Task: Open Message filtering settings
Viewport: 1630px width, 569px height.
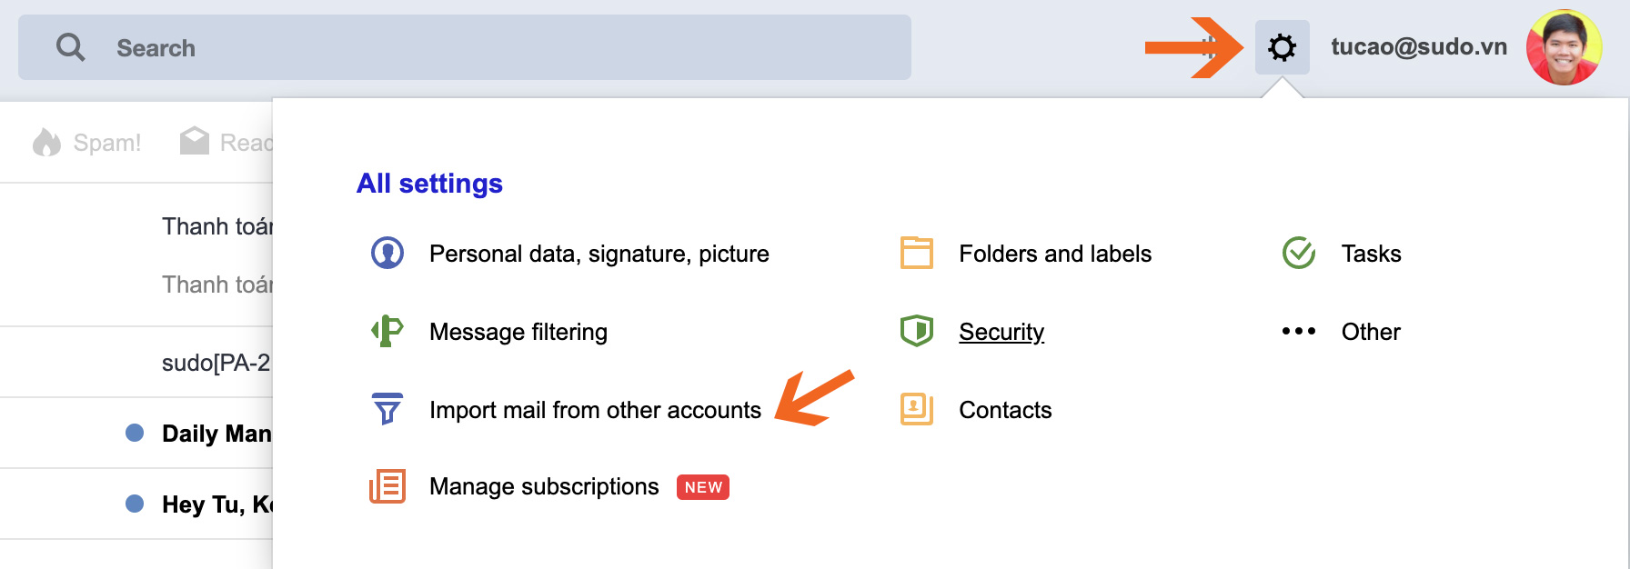Action: [518, 332]
